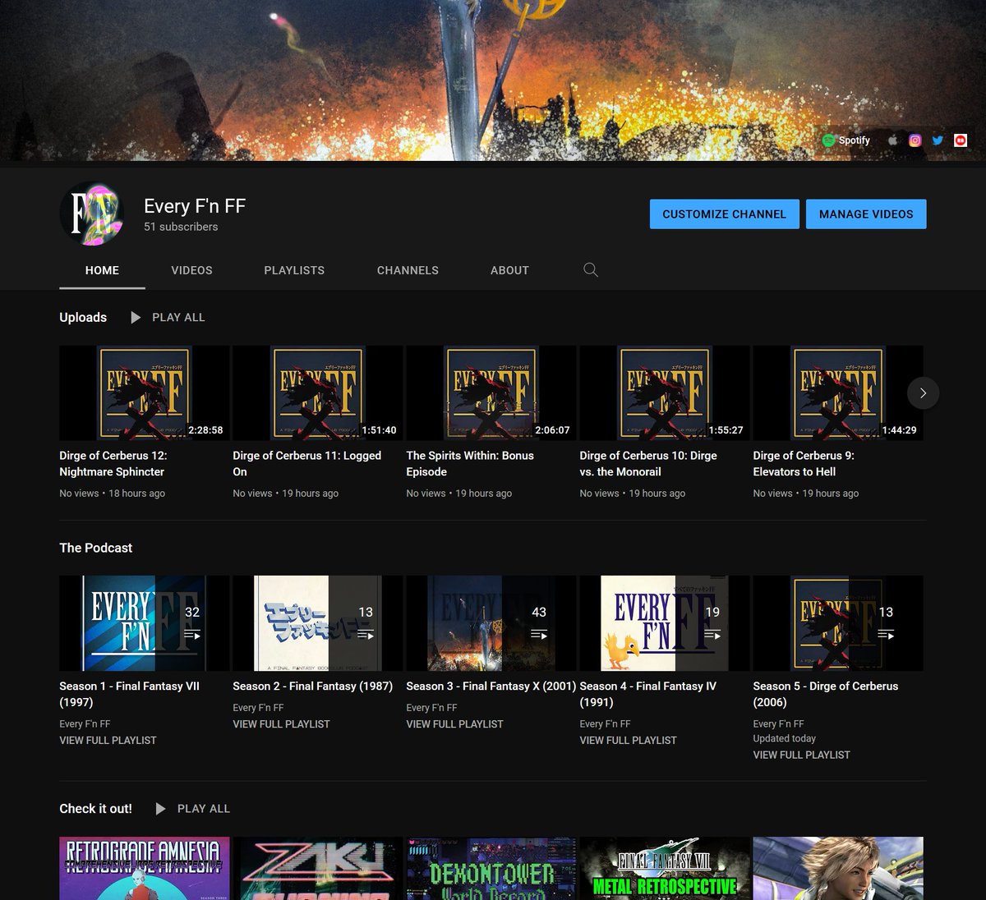Click title The Spirits Within: Bonus Episode
The height and width of the screenshot is (900, 986).
pos(470,464)
